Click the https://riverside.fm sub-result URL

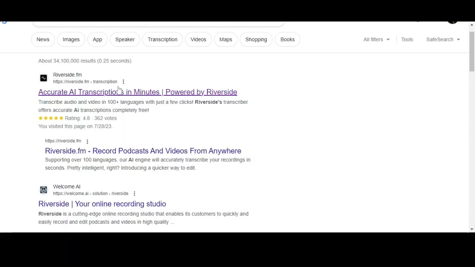coord(63,141)
